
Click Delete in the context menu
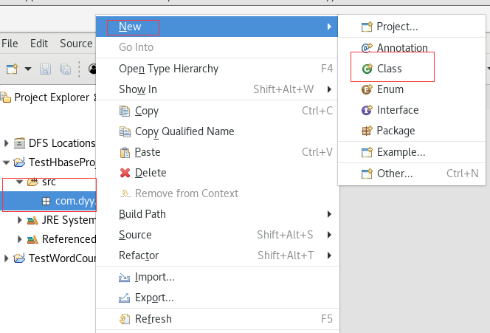click(x=217, y=173)
